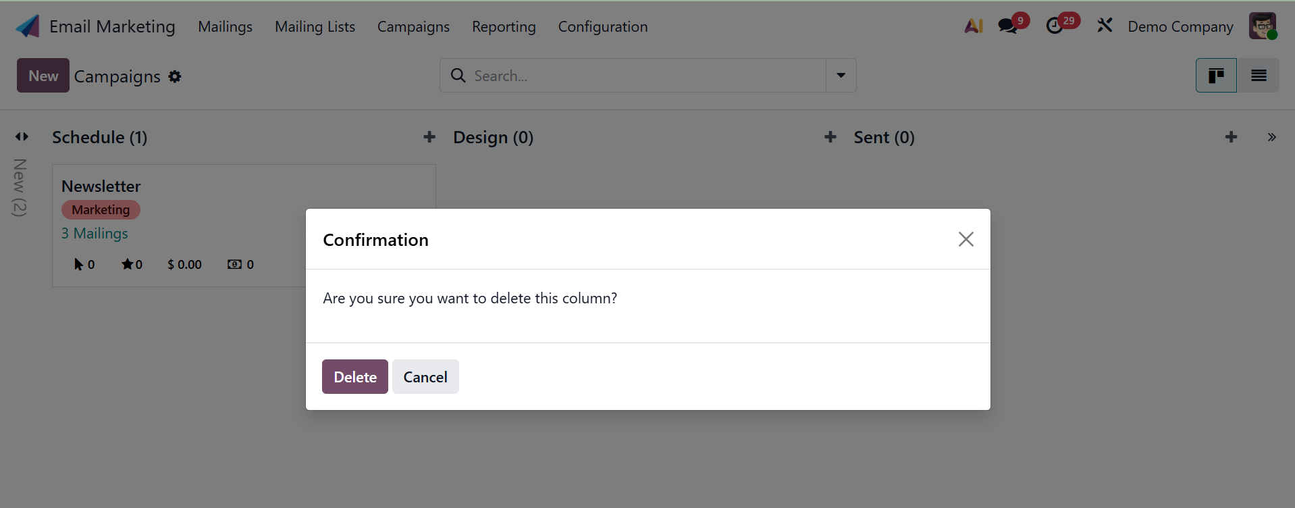
Task: Click the user avatar in top bar
Action: click(1262, 26)
